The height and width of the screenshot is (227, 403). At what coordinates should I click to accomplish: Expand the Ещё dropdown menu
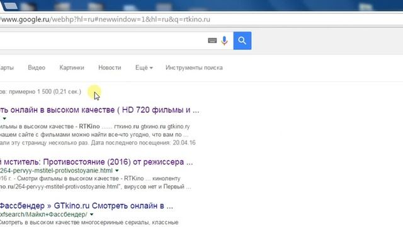pyautogui.click(x=144, y=67)
